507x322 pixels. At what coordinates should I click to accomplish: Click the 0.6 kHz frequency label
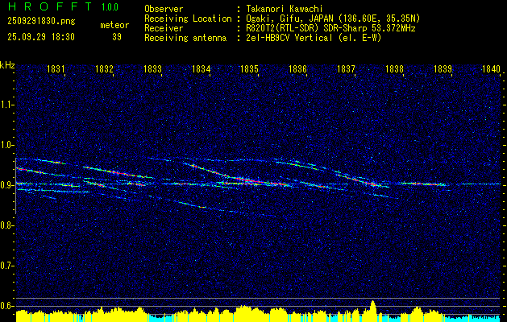(x=6, y=306)
